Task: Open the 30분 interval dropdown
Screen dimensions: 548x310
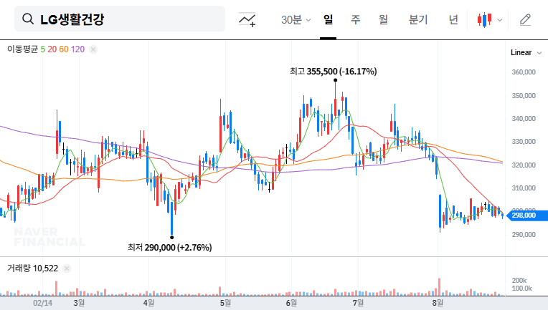Action: click(x=296, y=19)
